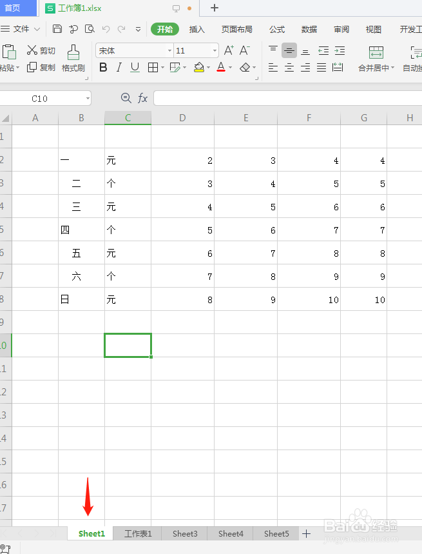Viewport: 422px width, 554px height.
Task: Click the Redo arrow icon
Action: pos(121,29)
